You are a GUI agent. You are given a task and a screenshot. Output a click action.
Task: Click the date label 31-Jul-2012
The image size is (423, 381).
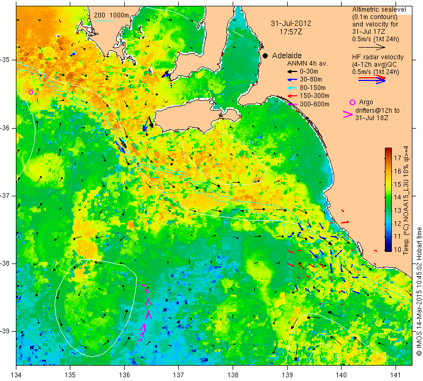point(291,23)
